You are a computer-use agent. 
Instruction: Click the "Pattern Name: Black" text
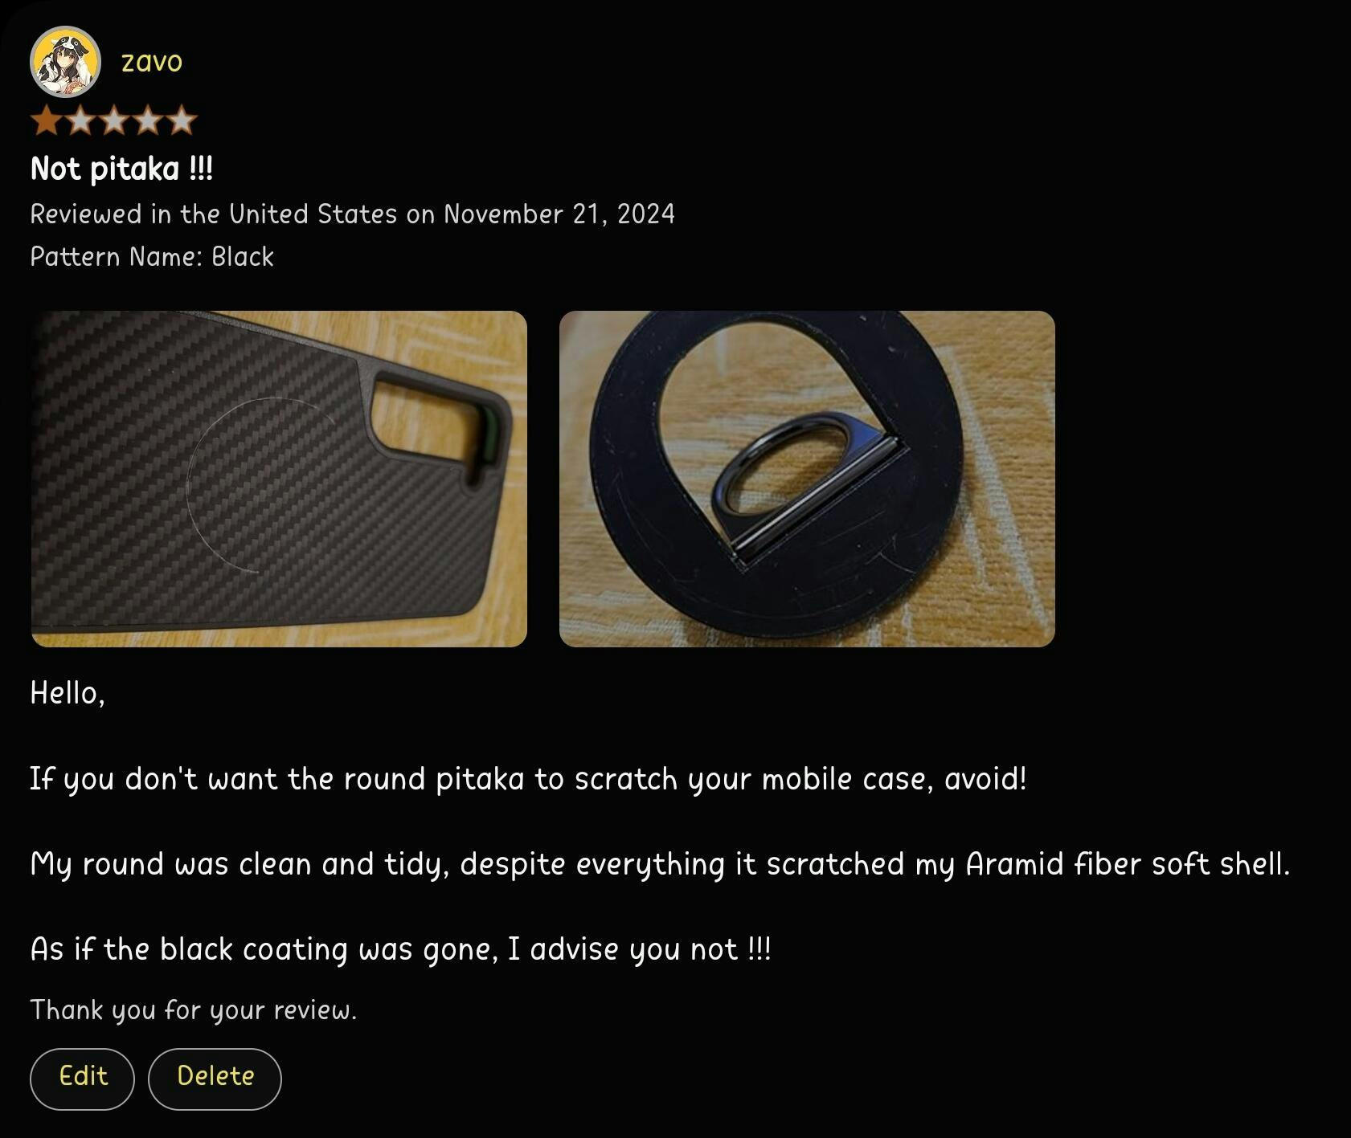pyautogui.click(x=152, y=256)
